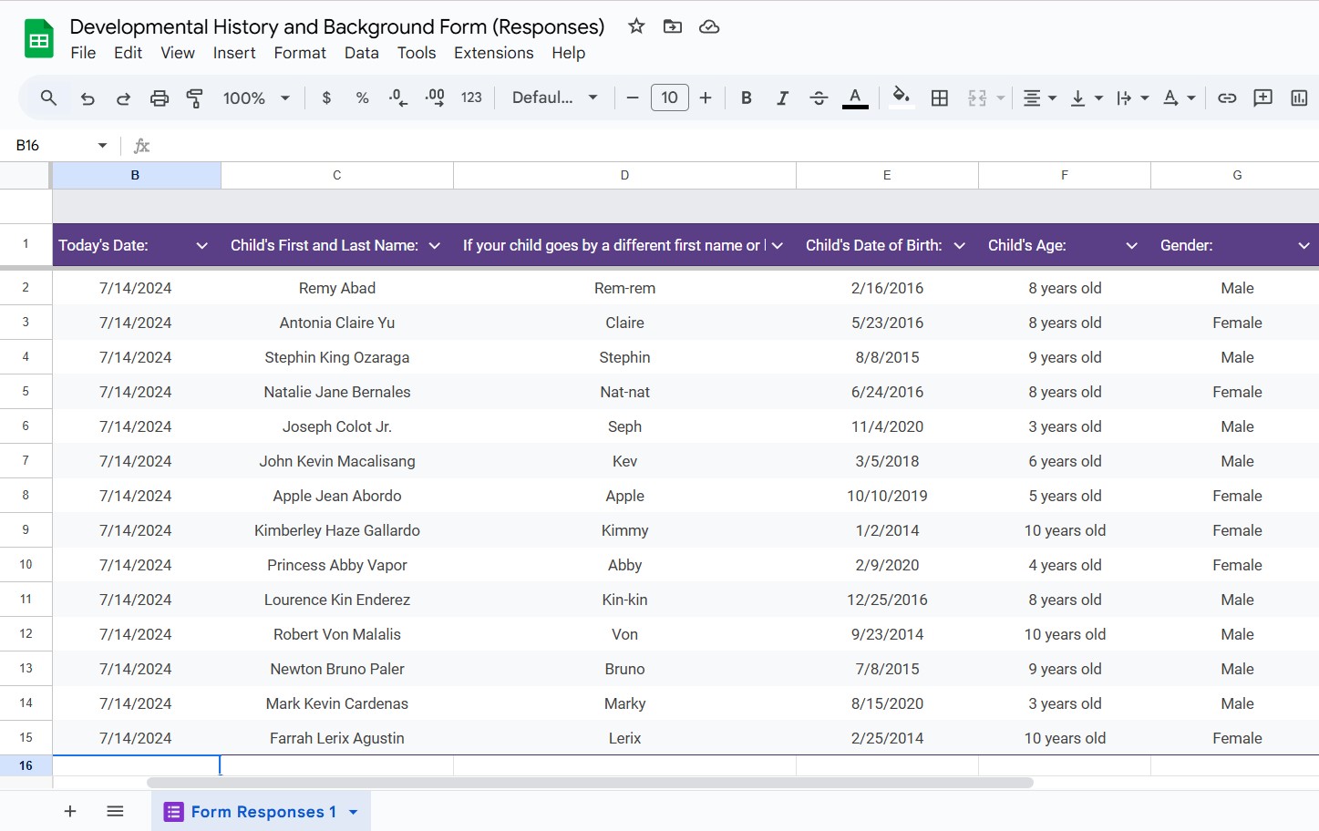Toggle strikethrough formatting

[x=819, y=98]
